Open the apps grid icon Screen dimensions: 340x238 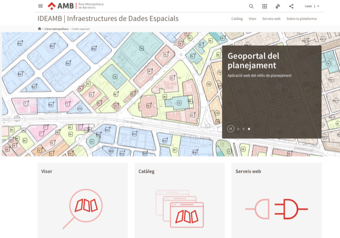point(265,6)
